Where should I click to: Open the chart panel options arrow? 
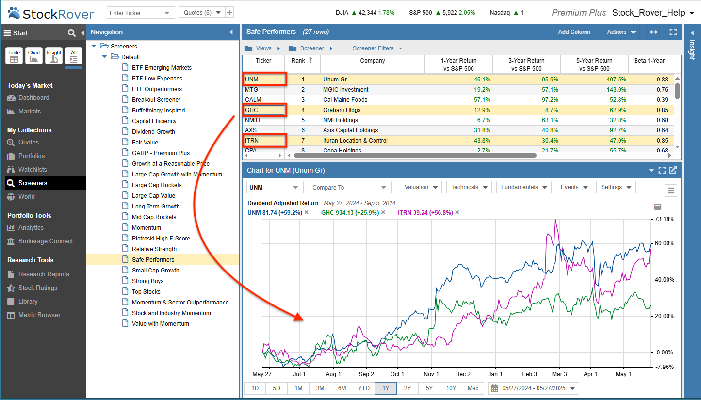click(652, 171)
